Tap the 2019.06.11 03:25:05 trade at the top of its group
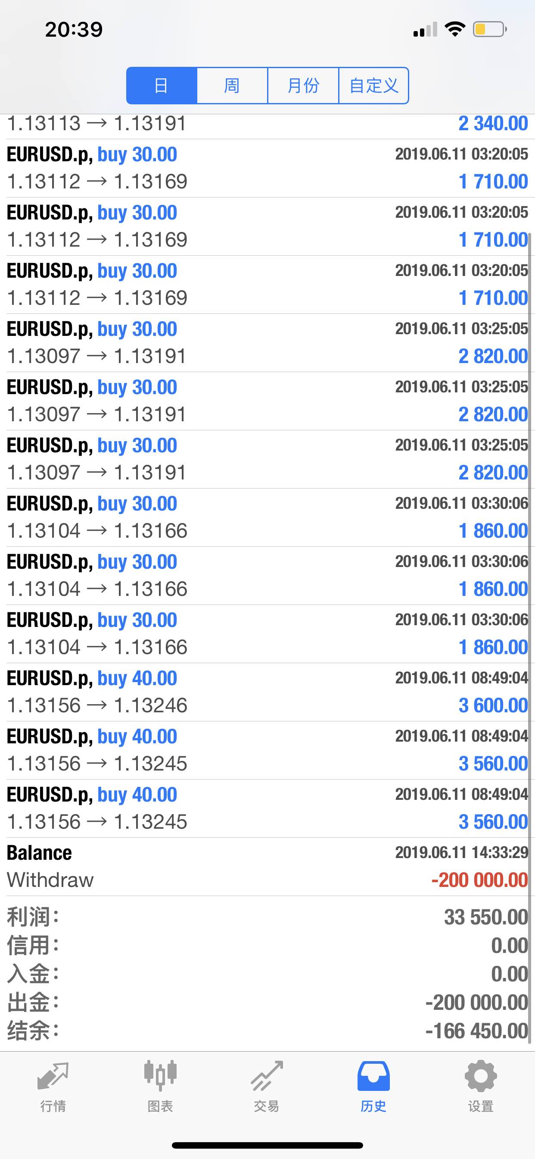 [x=267, y=343]
